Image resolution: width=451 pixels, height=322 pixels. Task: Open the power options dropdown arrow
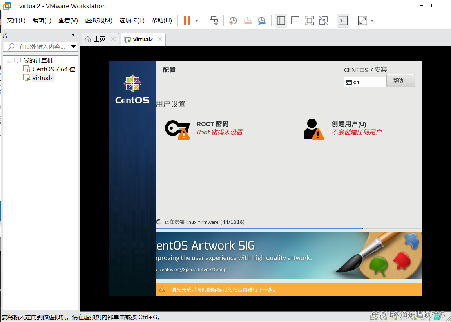197,21
